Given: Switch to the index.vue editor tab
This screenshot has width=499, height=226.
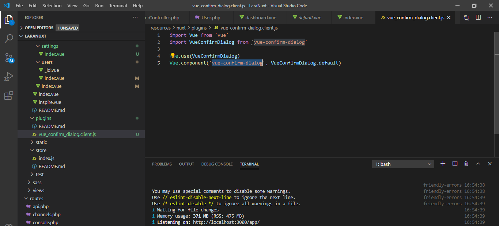Looking at the screenshot, I should (353, 17).
